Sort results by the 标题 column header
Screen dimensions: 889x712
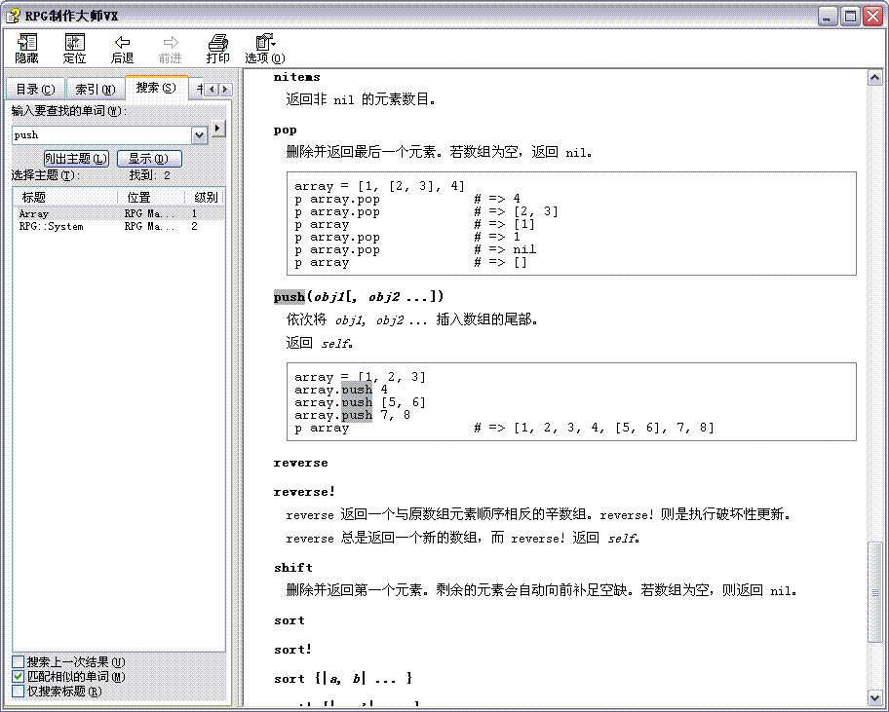(65, 197)
